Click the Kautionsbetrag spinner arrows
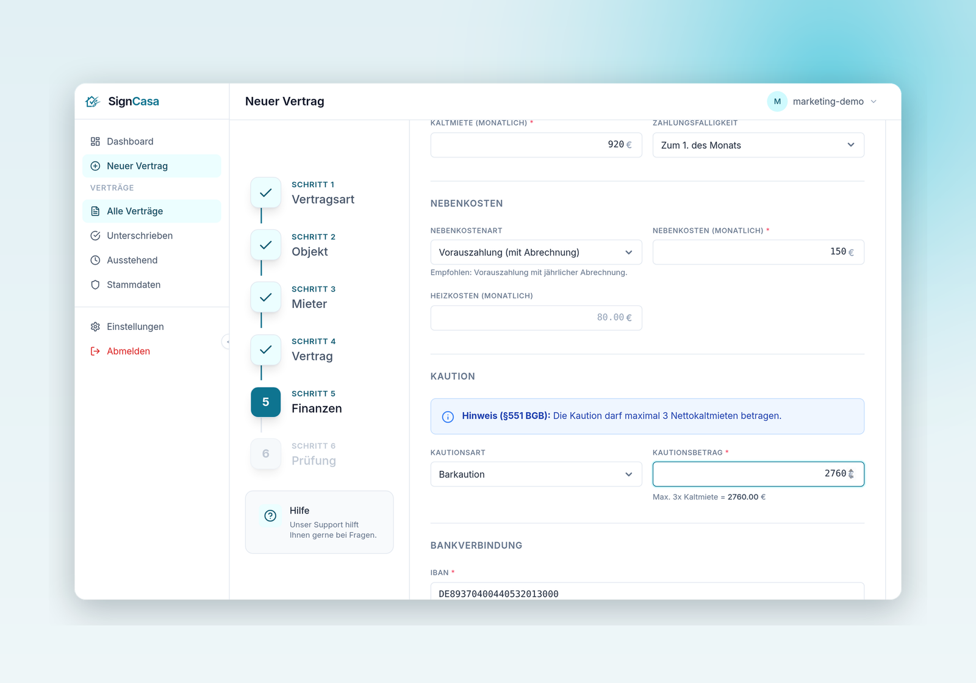976x683 pixels. pyautogui.click(x=851, y=474)
